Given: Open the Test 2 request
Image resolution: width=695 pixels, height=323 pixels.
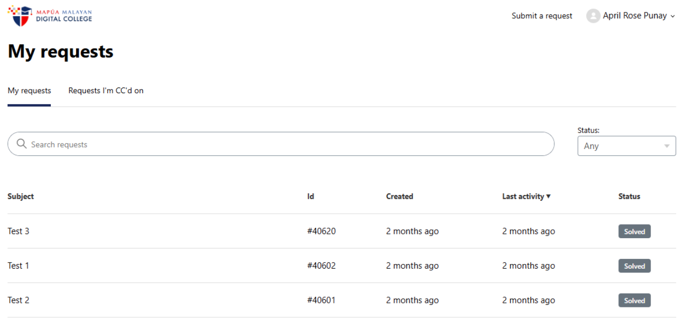Looking at the screenshot, I should 19,300.
